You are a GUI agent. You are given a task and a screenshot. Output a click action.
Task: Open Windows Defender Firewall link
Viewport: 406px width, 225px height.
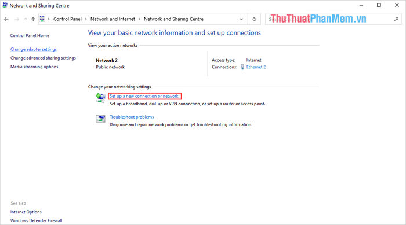coord(36,220)
